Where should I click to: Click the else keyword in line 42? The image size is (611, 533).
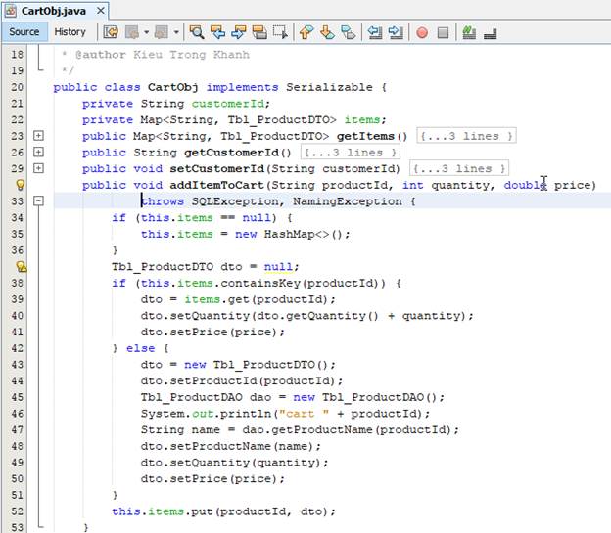(140, 348)
